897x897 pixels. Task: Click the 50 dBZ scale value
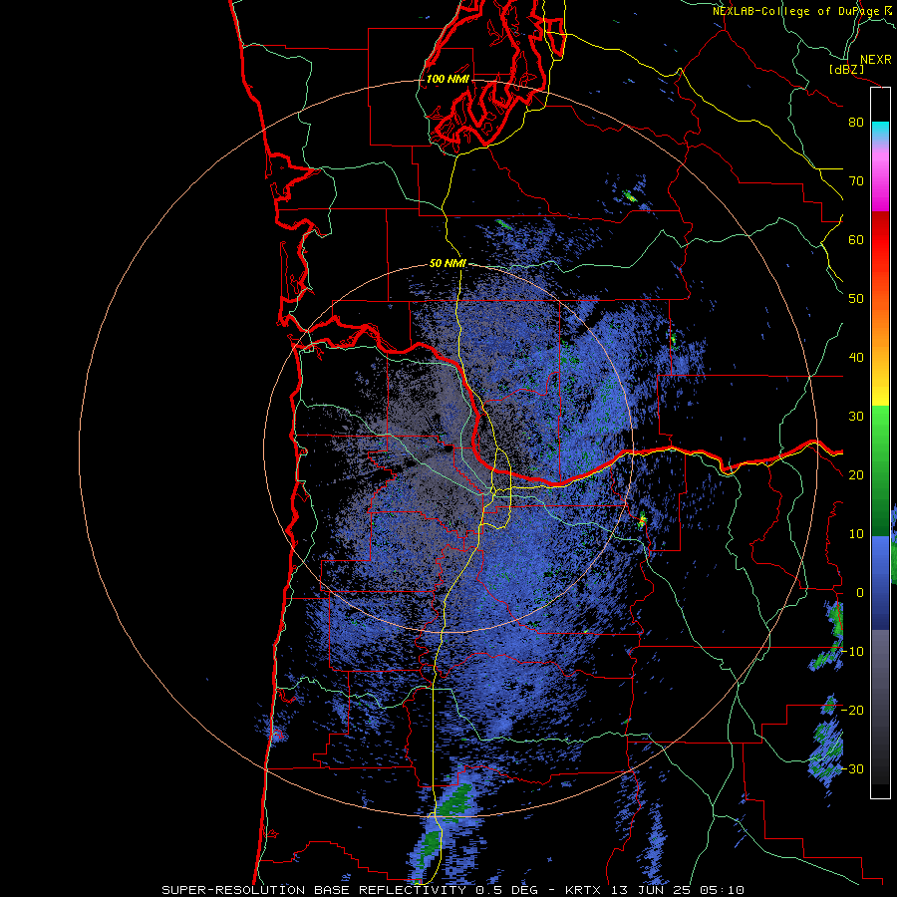(856, 299)
